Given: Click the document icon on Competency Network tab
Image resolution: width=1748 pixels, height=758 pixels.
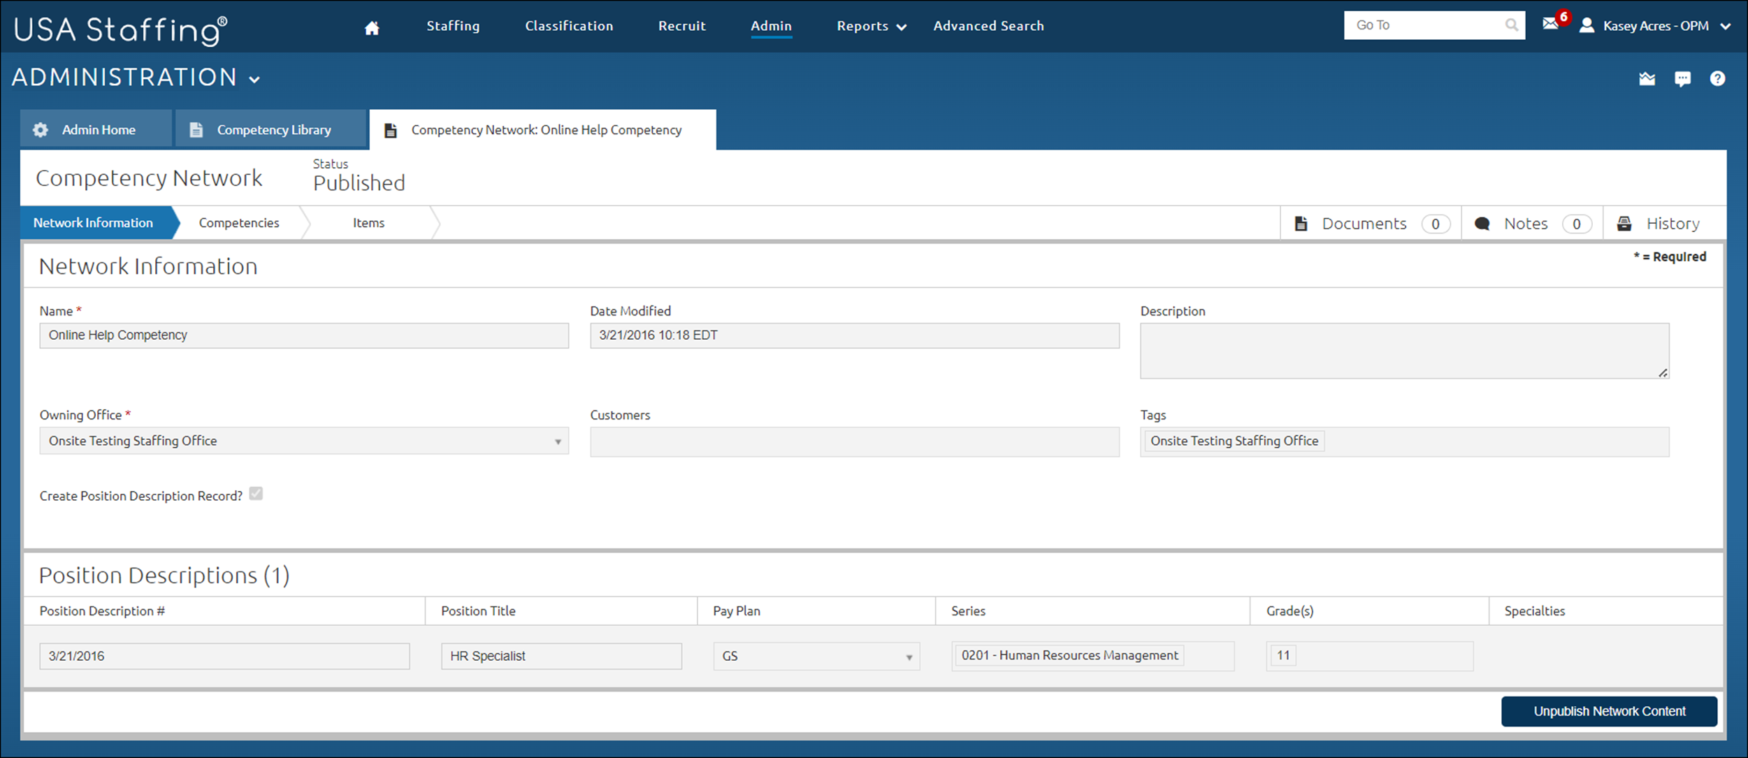Looking at the screenshot, I should click(391, 130).
